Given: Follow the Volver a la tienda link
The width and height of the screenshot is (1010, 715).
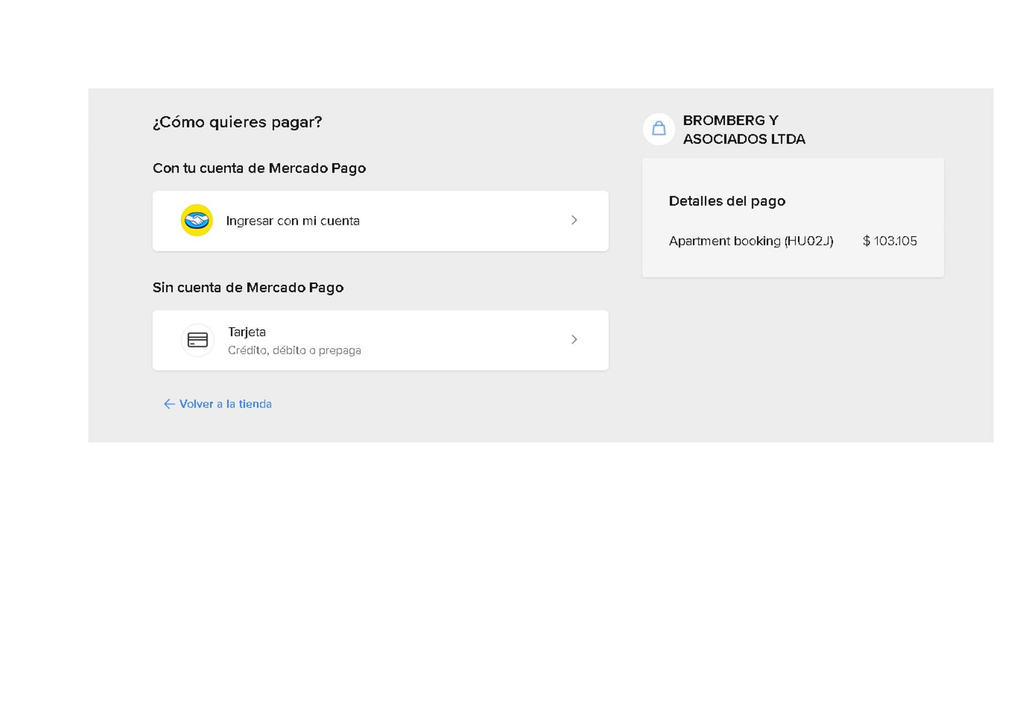Looking at the screenshot, I should point(225,404).
